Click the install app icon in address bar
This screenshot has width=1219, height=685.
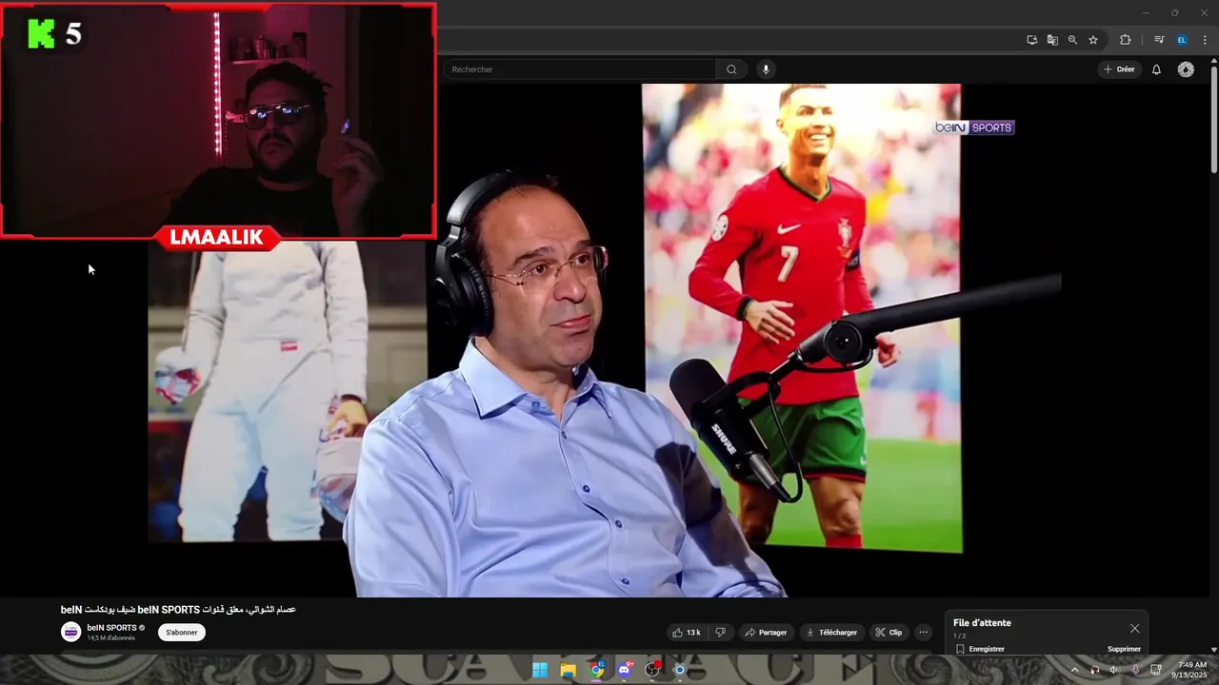[x=1031, y=40]
